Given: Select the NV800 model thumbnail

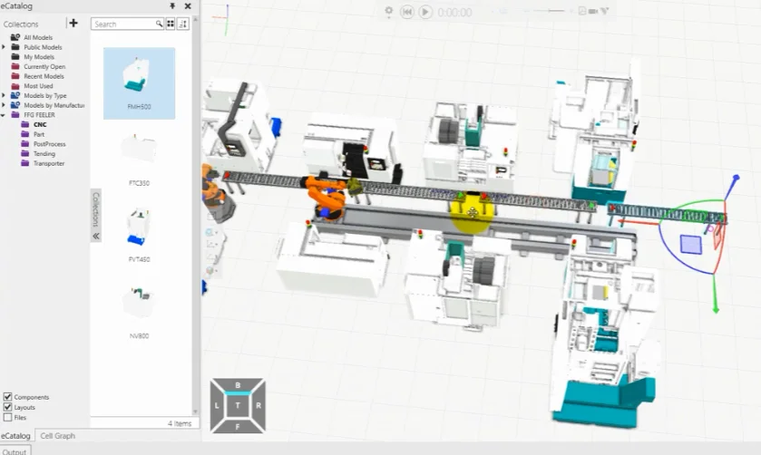Looking at the screenshot, I should click(139, 312).
